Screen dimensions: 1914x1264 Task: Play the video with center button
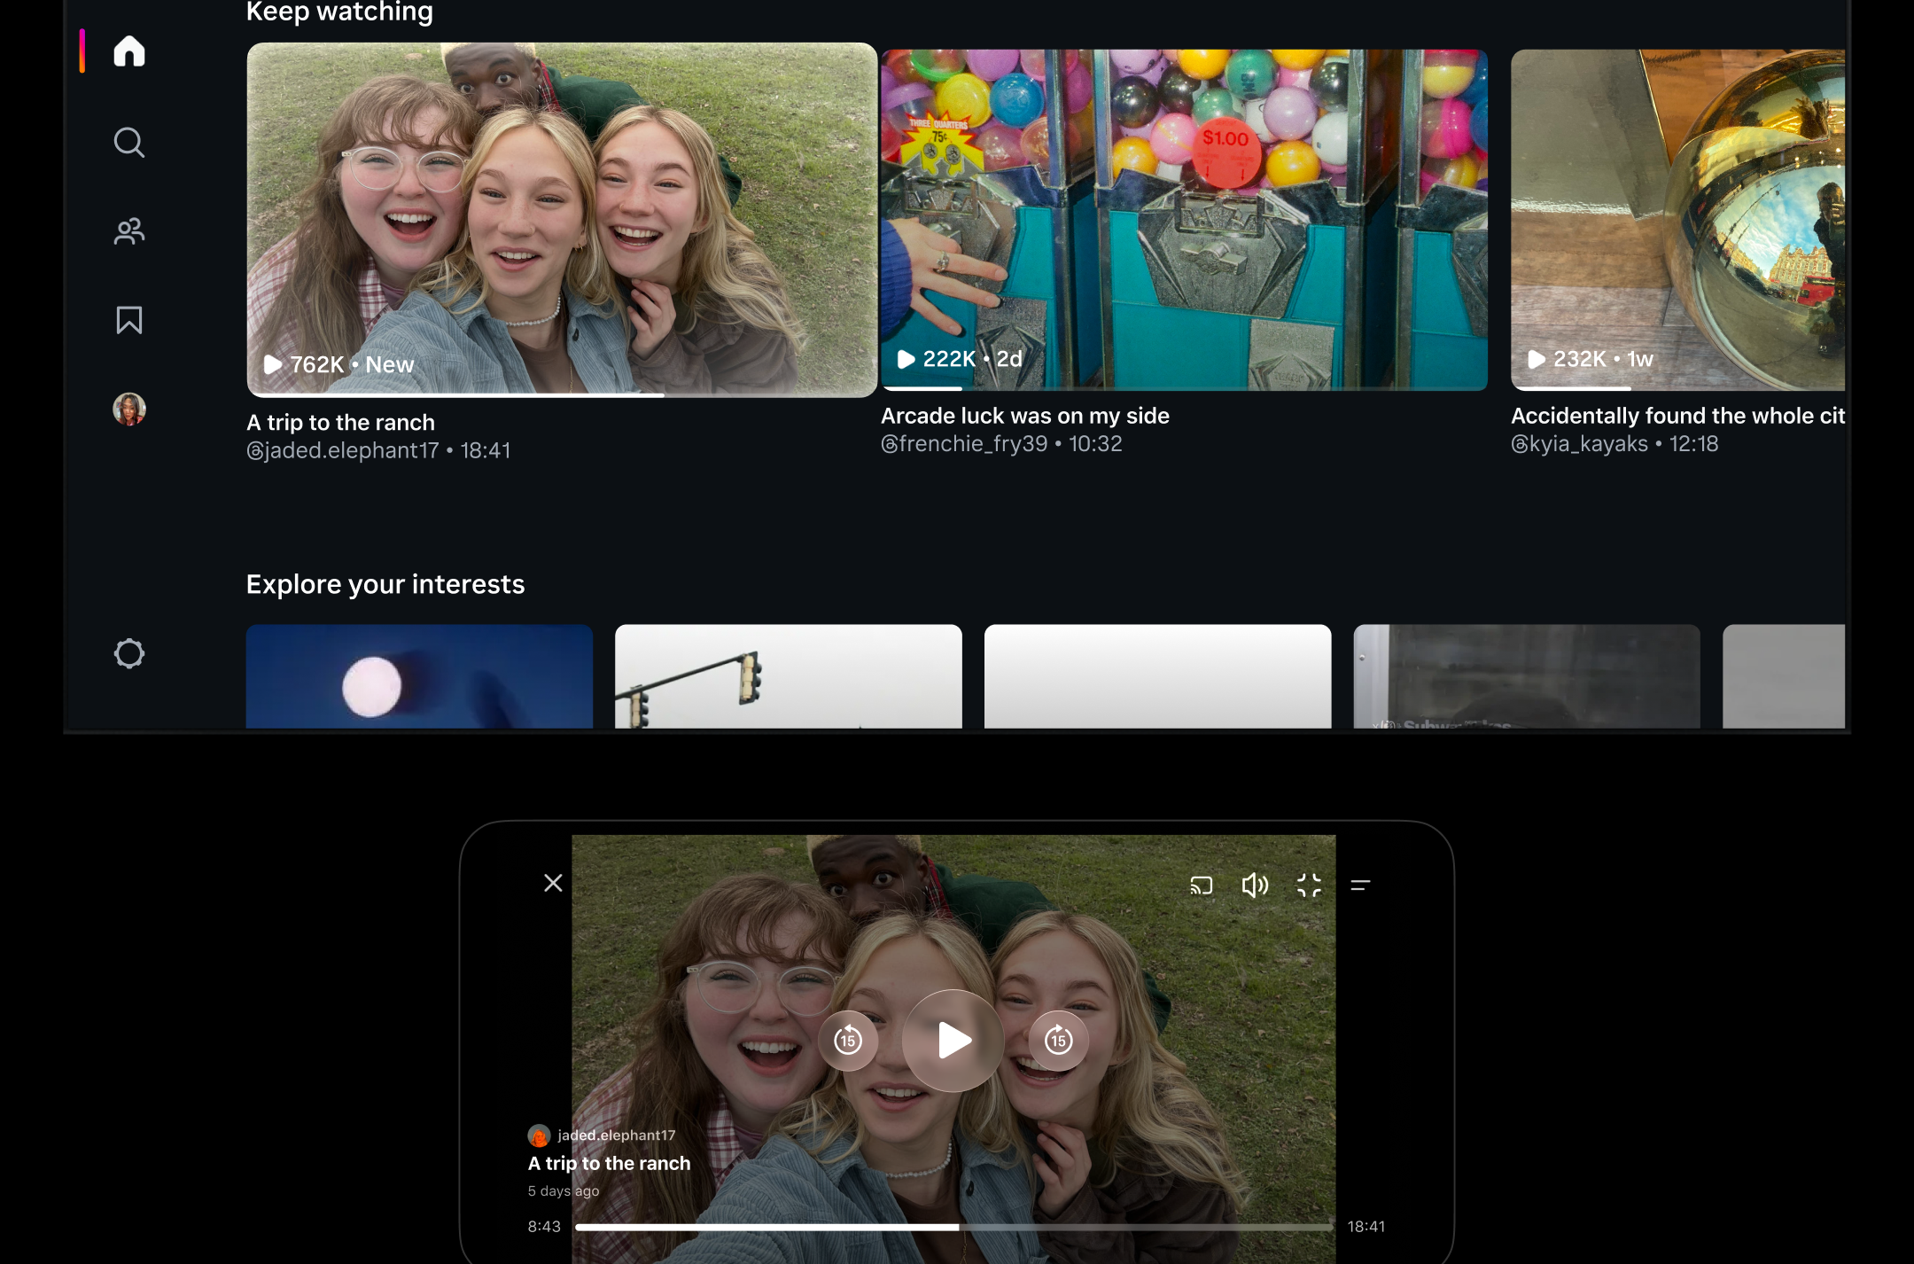pyautogui.click(x=953, y=1041)
